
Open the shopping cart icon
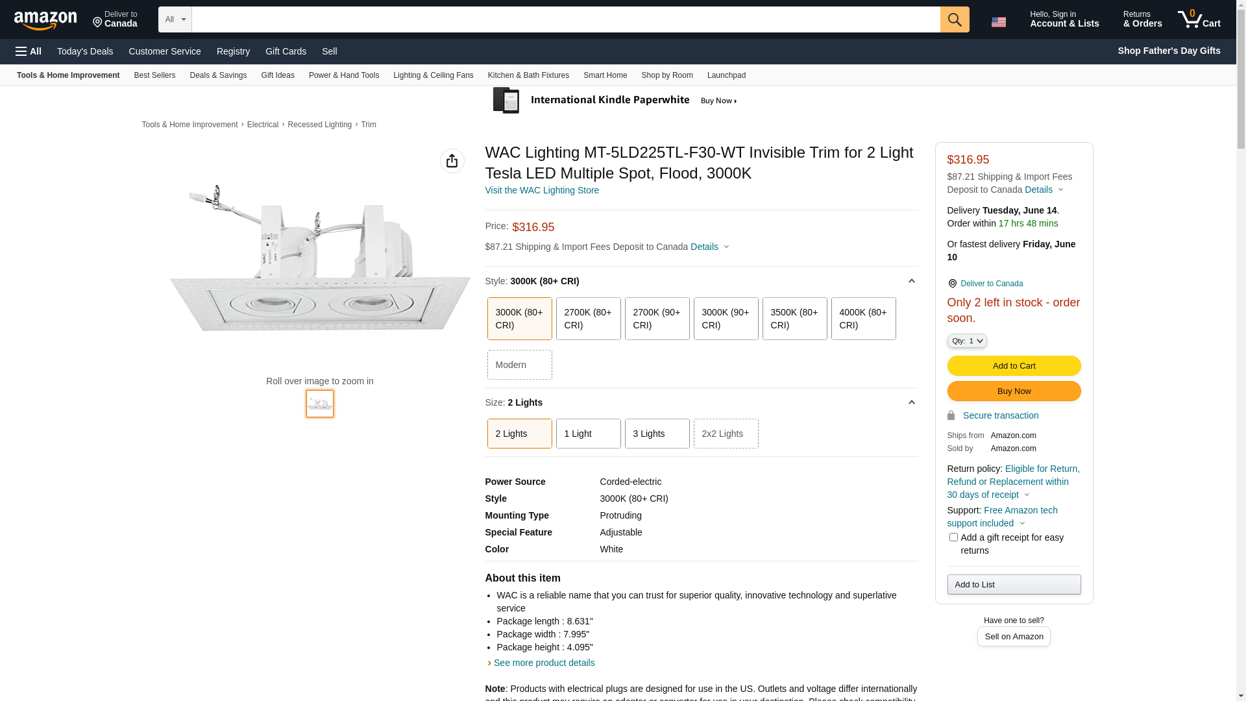coord(1199,19)
